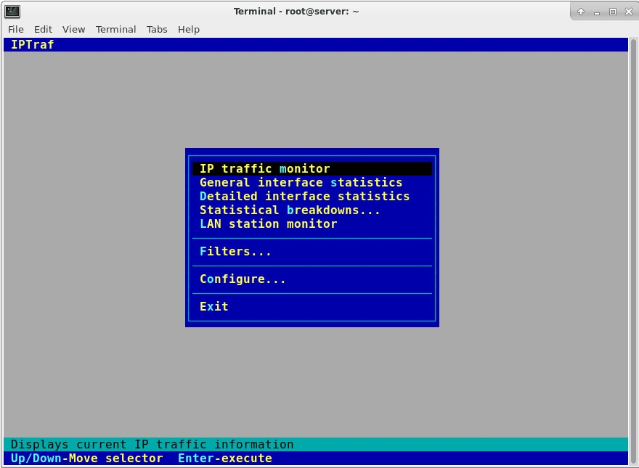Open the View menu
The height and width of the screenshot is (468, 639).
pyautogui.click(x=74, y=29)
